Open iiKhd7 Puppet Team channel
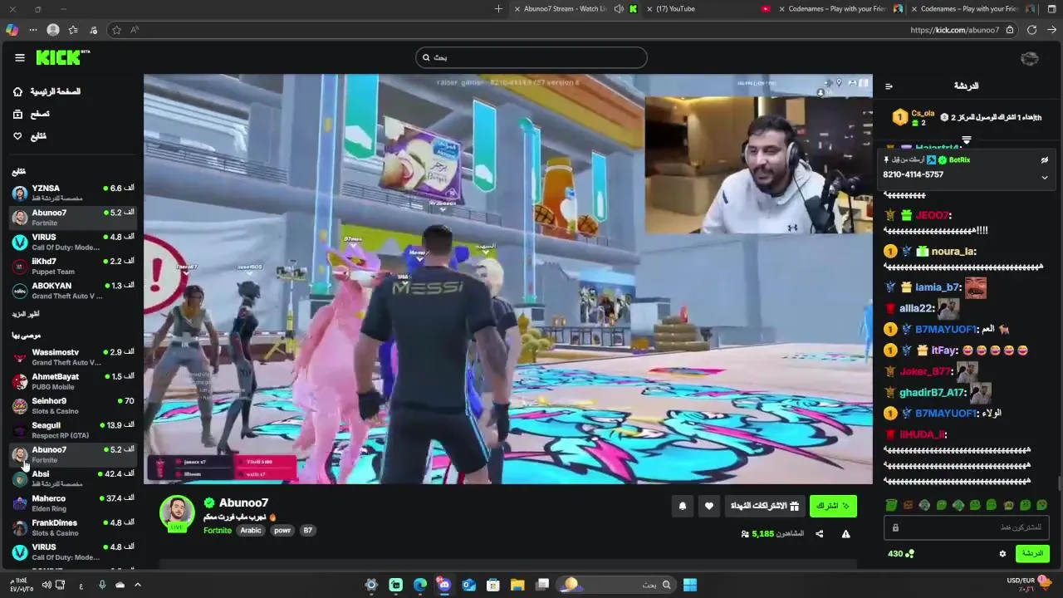The height and width of the screenshot is (598, 1063). tap(73, 266)
